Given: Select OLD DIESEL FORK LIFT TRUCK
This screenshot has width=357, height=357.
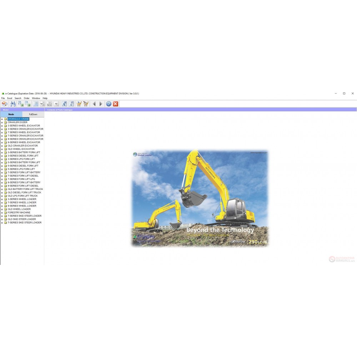Looking at the screenshot, I should pyautogui.click(x=24, y=192).
